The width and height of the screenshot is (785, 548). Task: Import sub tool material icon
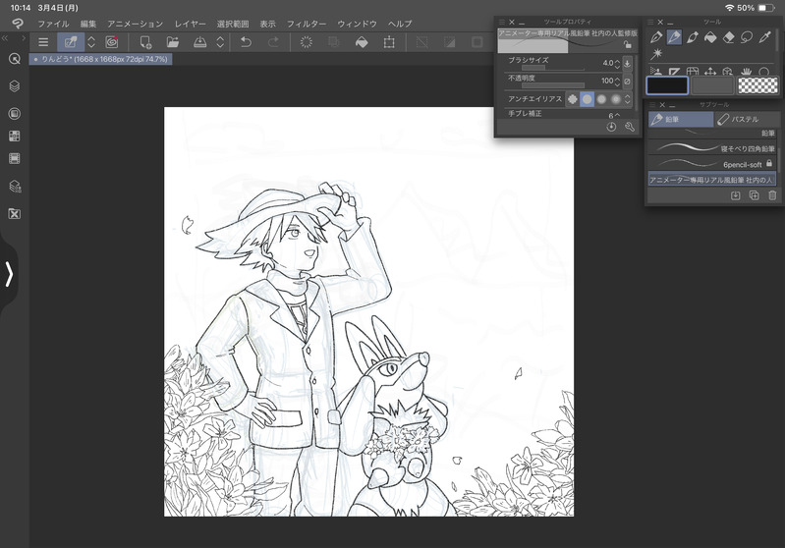click(735, 195)
